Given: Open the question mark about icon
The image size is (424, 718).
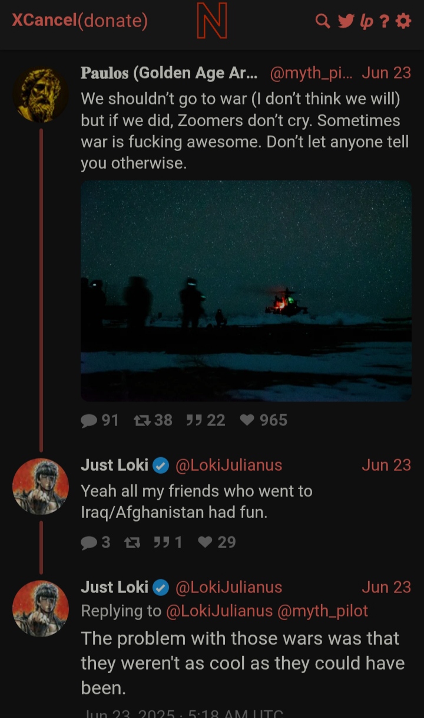Looking at the screenshot, I should pos(384,21).
